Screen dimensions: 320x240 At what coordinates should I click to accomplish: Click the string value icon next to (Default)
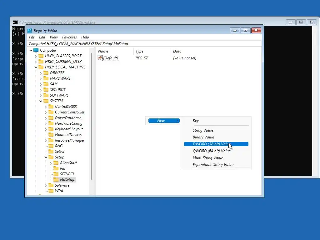(100, 58)
